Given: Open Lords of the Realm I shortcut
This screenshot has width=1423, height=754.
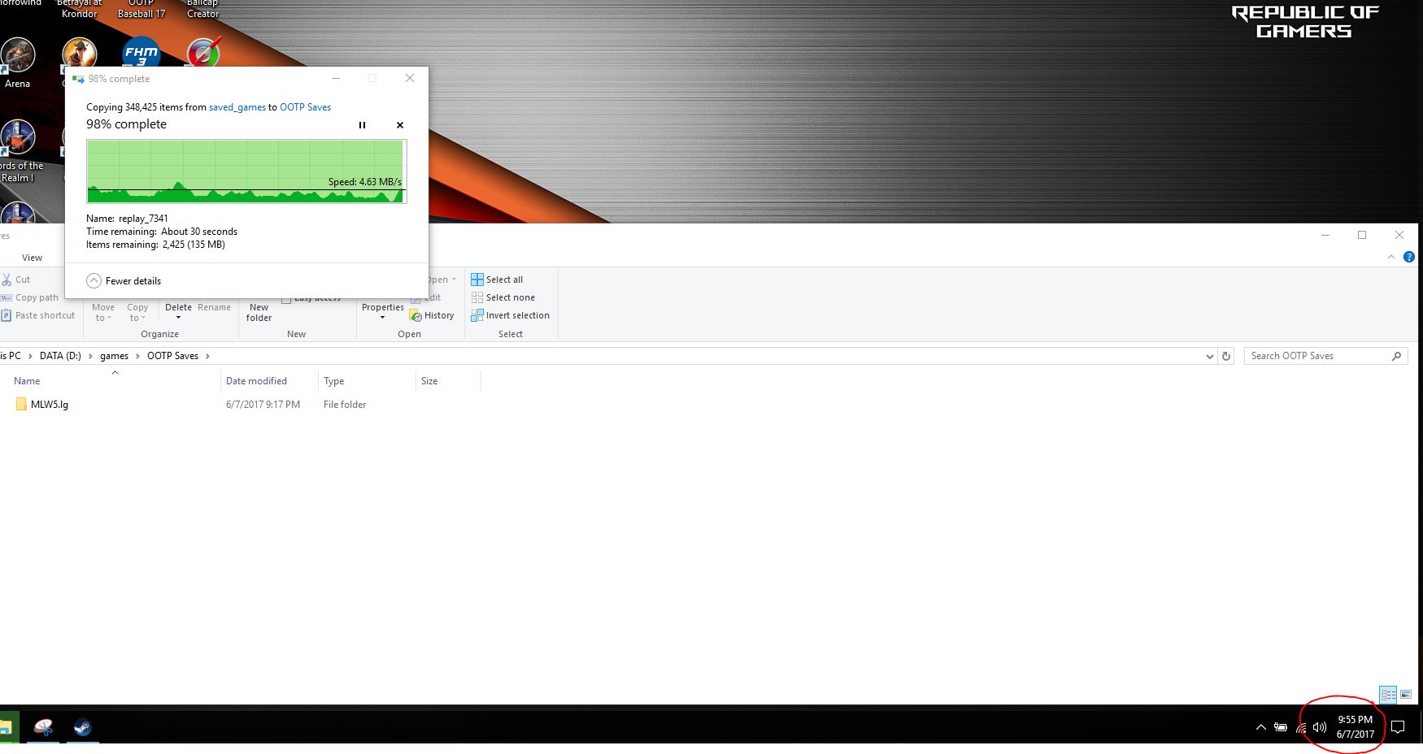Looking at the screenshot, I should coord(18,151).
